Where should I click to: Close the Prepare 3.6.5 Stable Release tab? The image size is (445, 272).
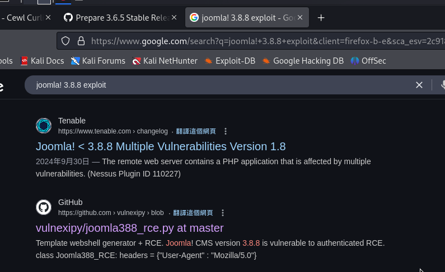pos(175,18)
